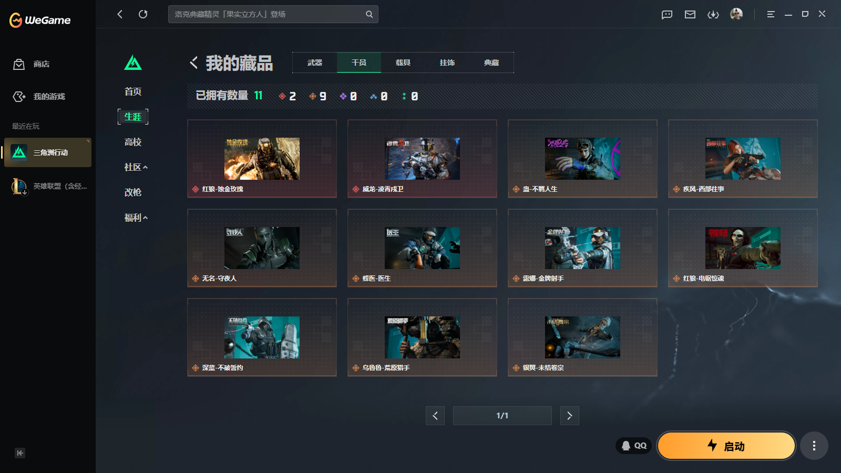This screenshot has height=473, width=841.
Task: Click the WeGame logo
Action: click(40, 20)
